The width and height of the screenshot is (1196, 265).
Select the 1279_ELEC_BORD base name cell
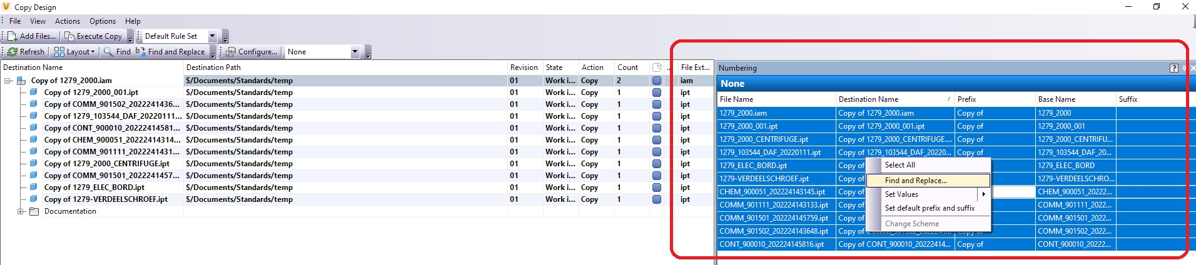(x=1075, y=166)
